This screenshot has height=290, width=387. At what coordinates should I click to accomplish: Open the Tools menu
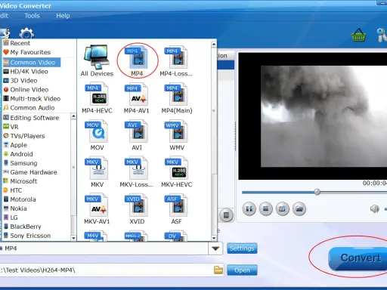coord(32,16)
